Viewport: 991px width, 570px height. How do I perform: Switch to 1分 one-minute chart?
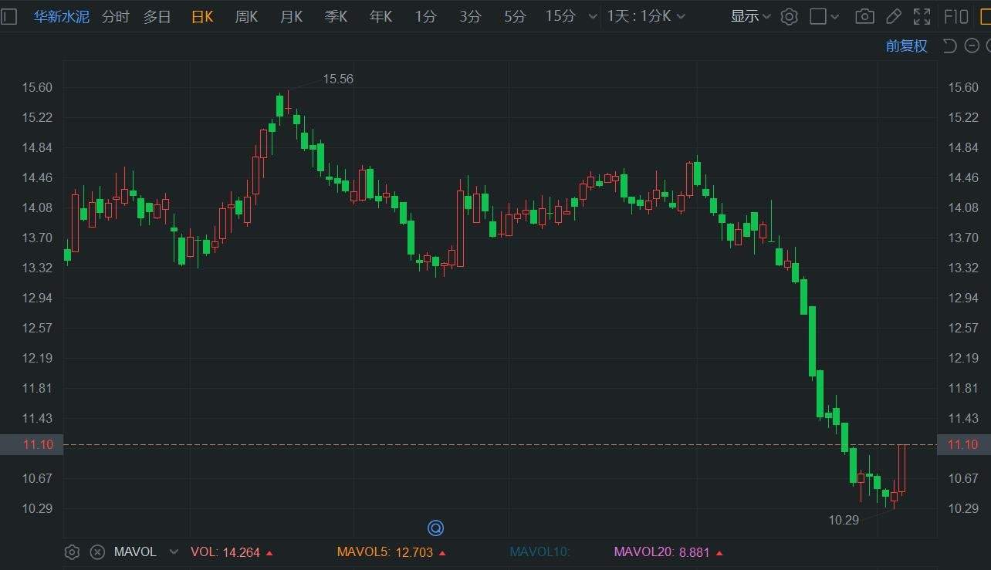[x=425, y=16]
